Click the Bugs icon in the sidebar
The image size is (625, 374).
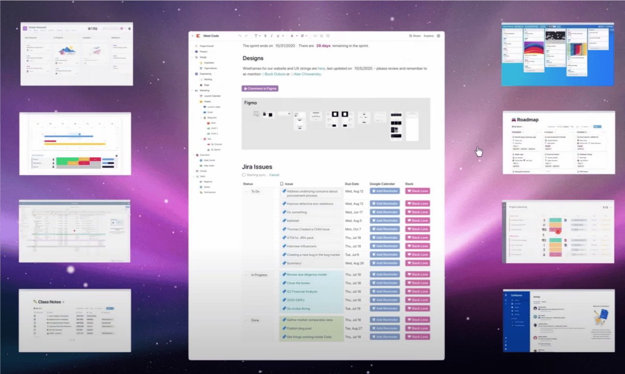tap(201, 85)
